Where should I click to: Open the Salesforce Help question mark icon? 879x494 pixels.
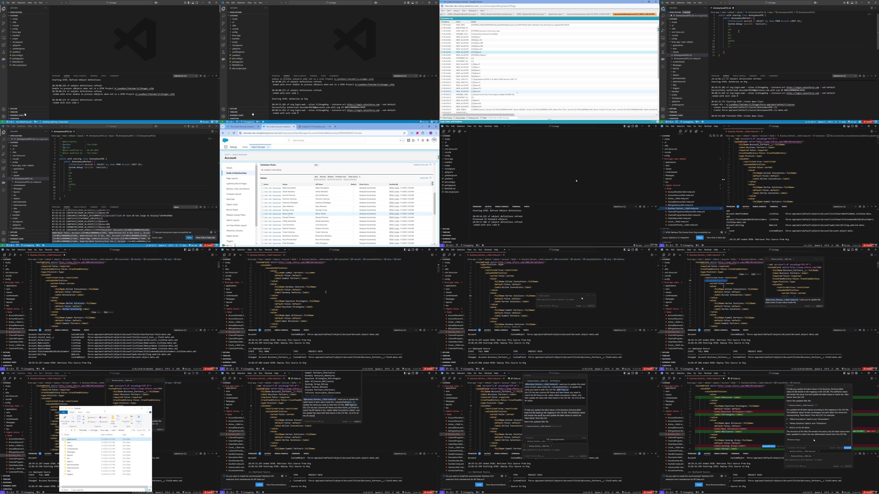pyautogui.click(x=418, y=141)
